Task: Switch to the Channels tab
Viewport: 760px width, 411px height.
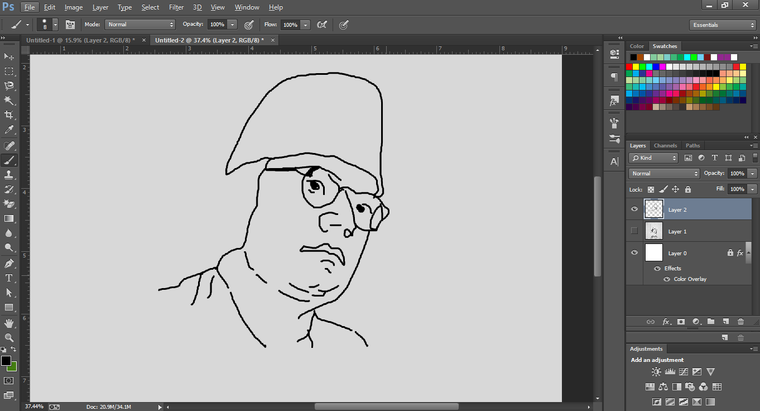Action: (x=665, y=146)
